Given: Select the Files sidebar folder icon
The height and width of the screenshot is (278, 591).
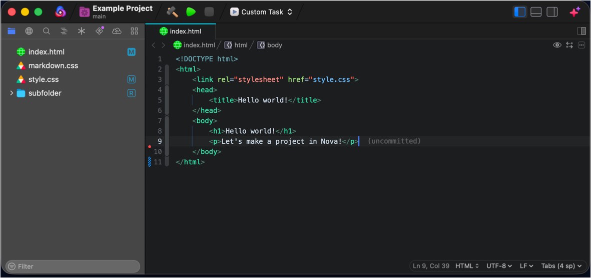Looking at the screenshot, I should click(12, 31).
